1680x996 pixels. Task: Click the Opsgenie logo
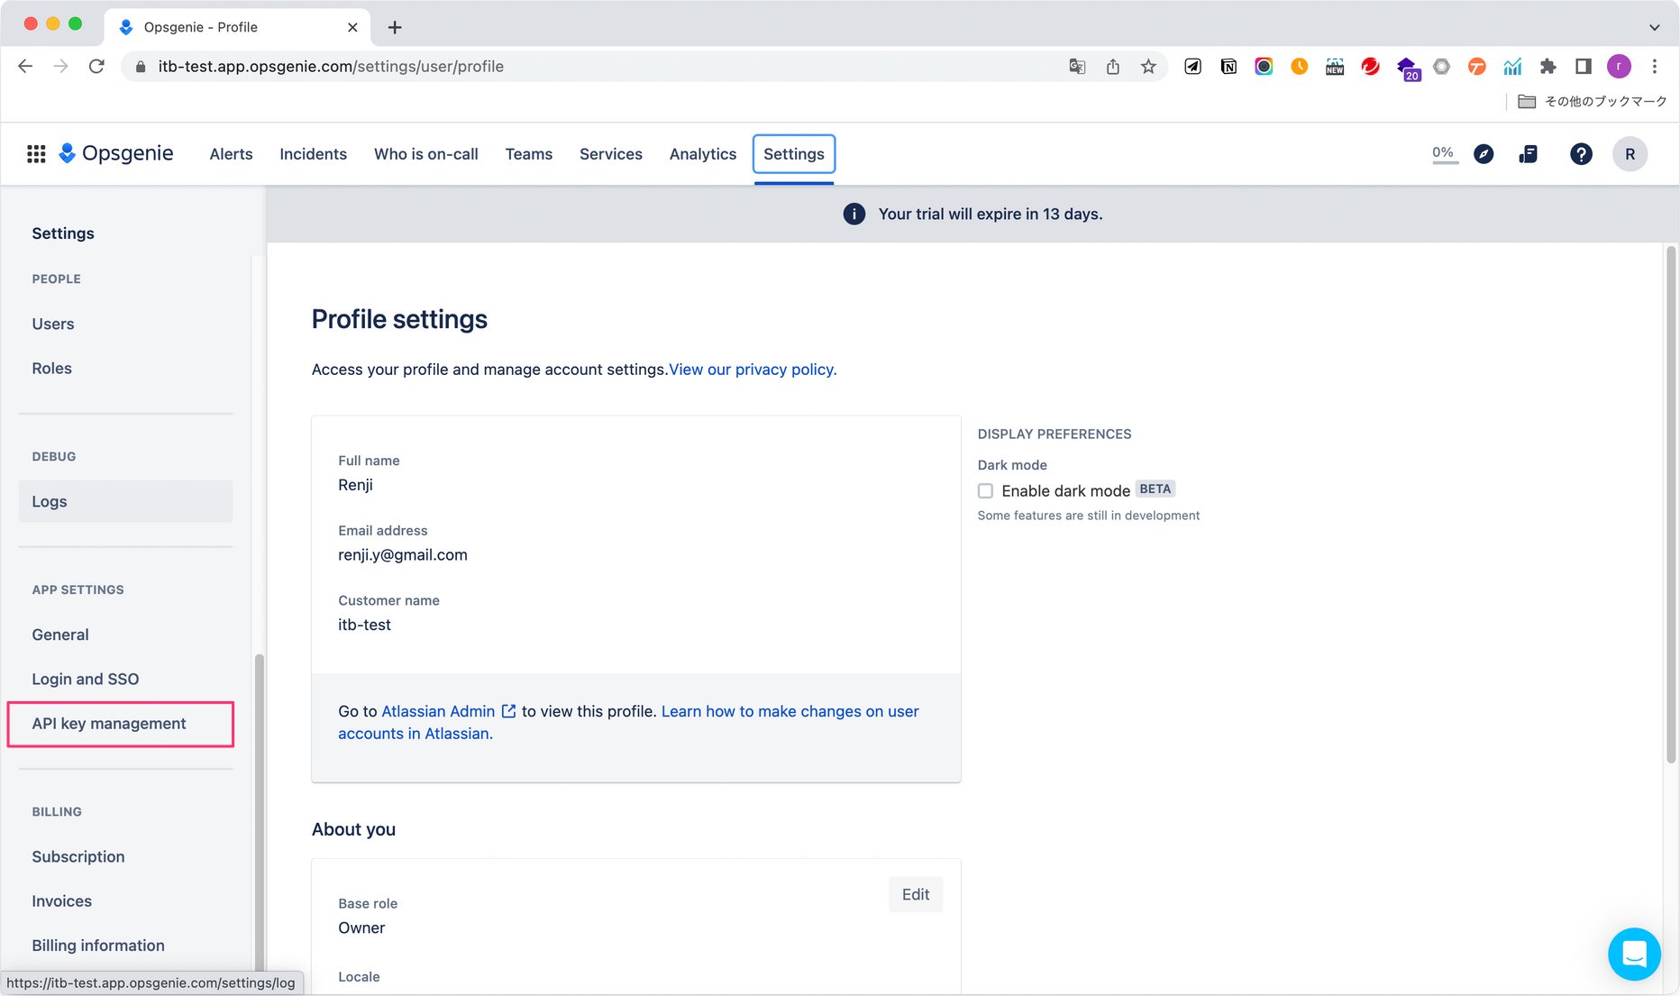(116, 153)
